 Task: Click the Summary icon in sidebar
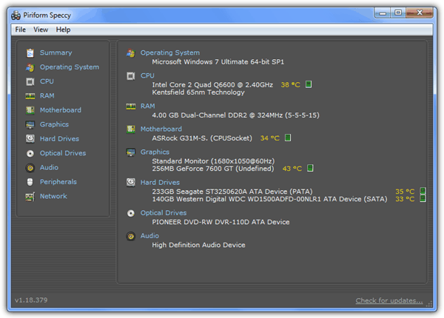click(30, 53)
